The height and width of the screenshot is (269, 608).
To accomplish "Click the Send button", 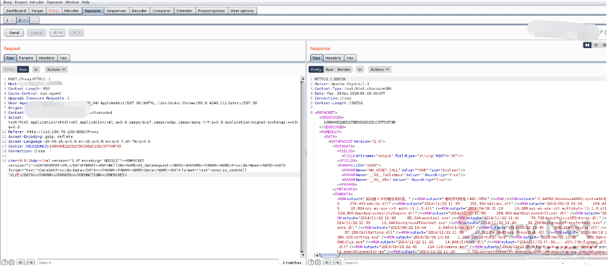I will point(14,33).
